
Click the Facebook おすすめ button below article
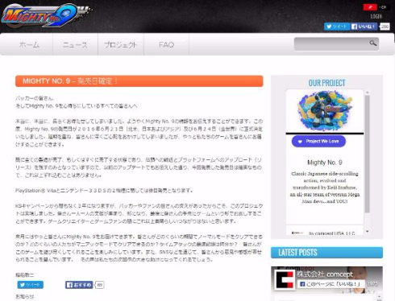tap(79, 285)
